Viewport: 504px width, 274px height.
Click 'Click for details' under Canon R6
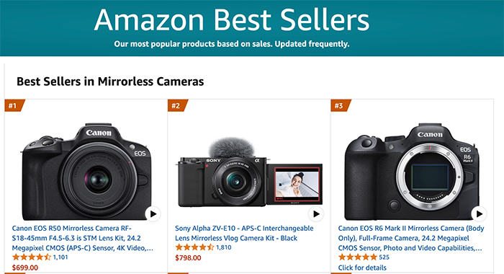pos(362,268)
